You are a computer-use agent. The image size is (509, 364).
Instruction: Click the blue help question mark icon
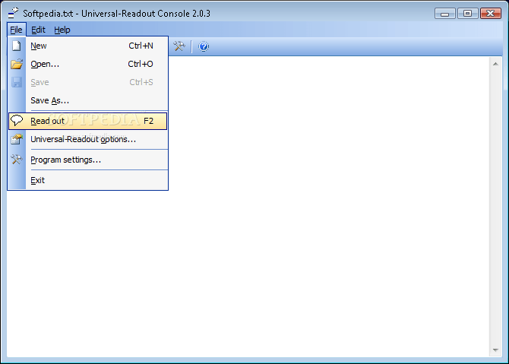204,47
